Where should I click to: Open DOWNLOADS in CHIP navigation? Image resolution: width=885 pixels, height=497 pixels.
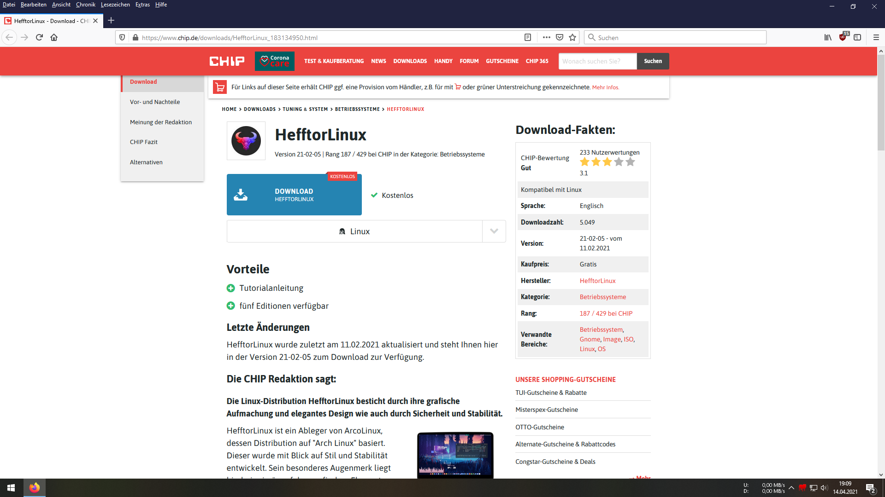coord(410,61)
